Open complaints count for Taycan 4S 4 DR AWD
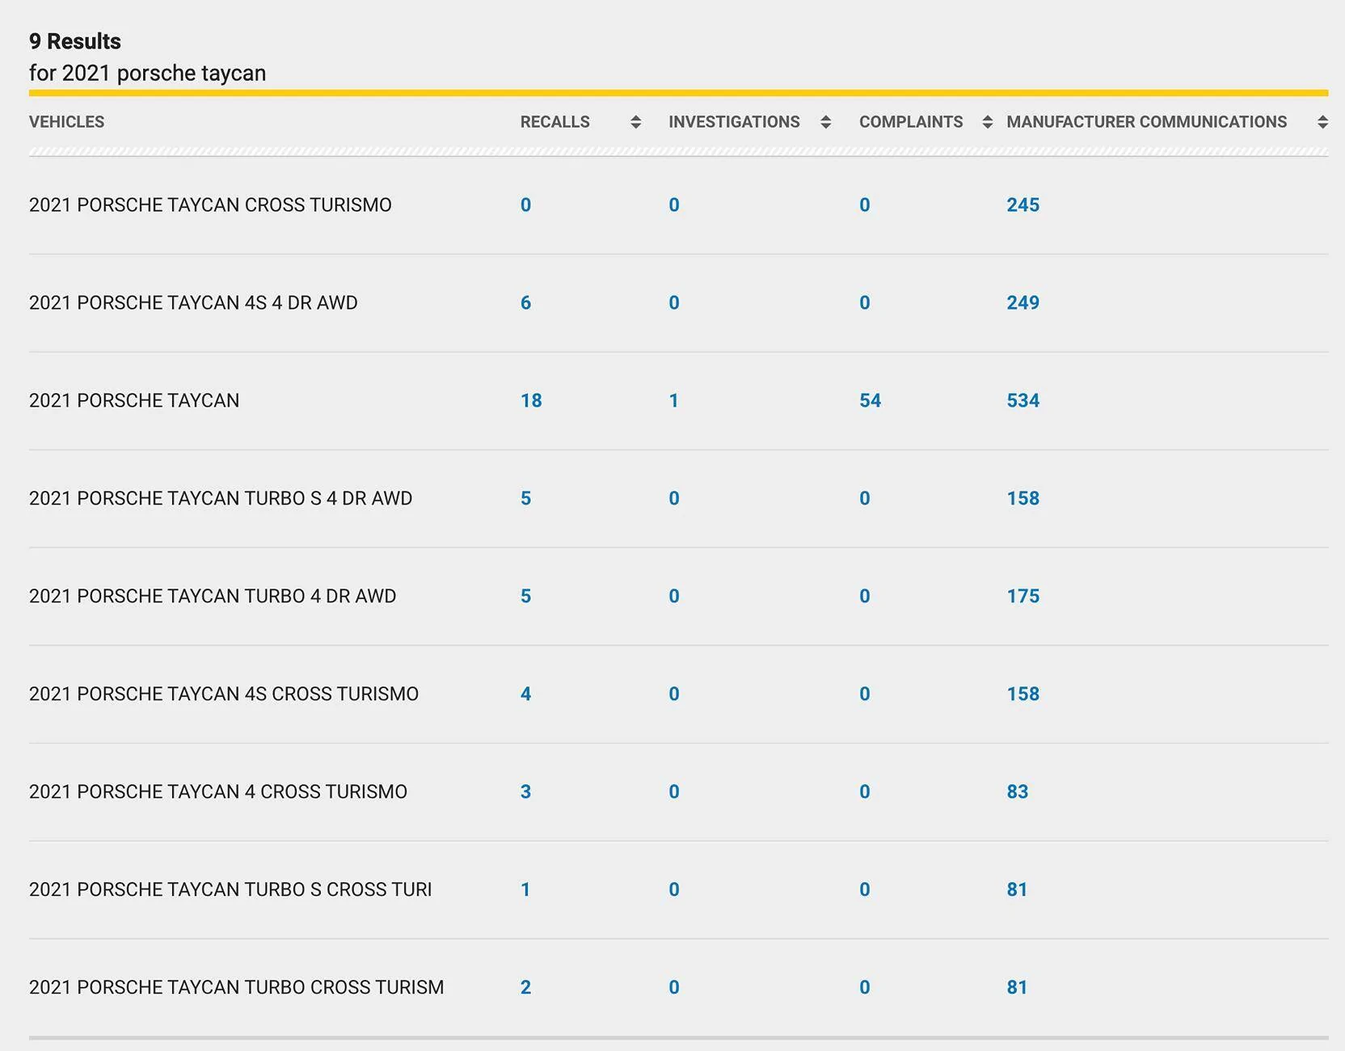The width and height of the screenshot is (1345, 1051). [865, 303]
